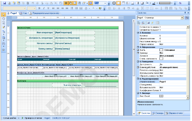Viewport: 192px width, 121px height.
Task: Collapse the 7. Экспорт section
Action: (x=138, y=93)
